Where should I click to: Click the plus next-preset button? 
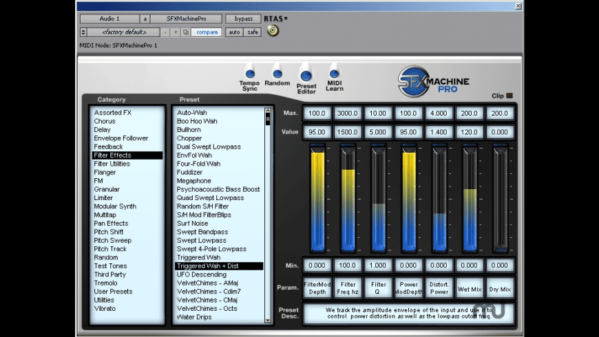click(x=176, y=32)
